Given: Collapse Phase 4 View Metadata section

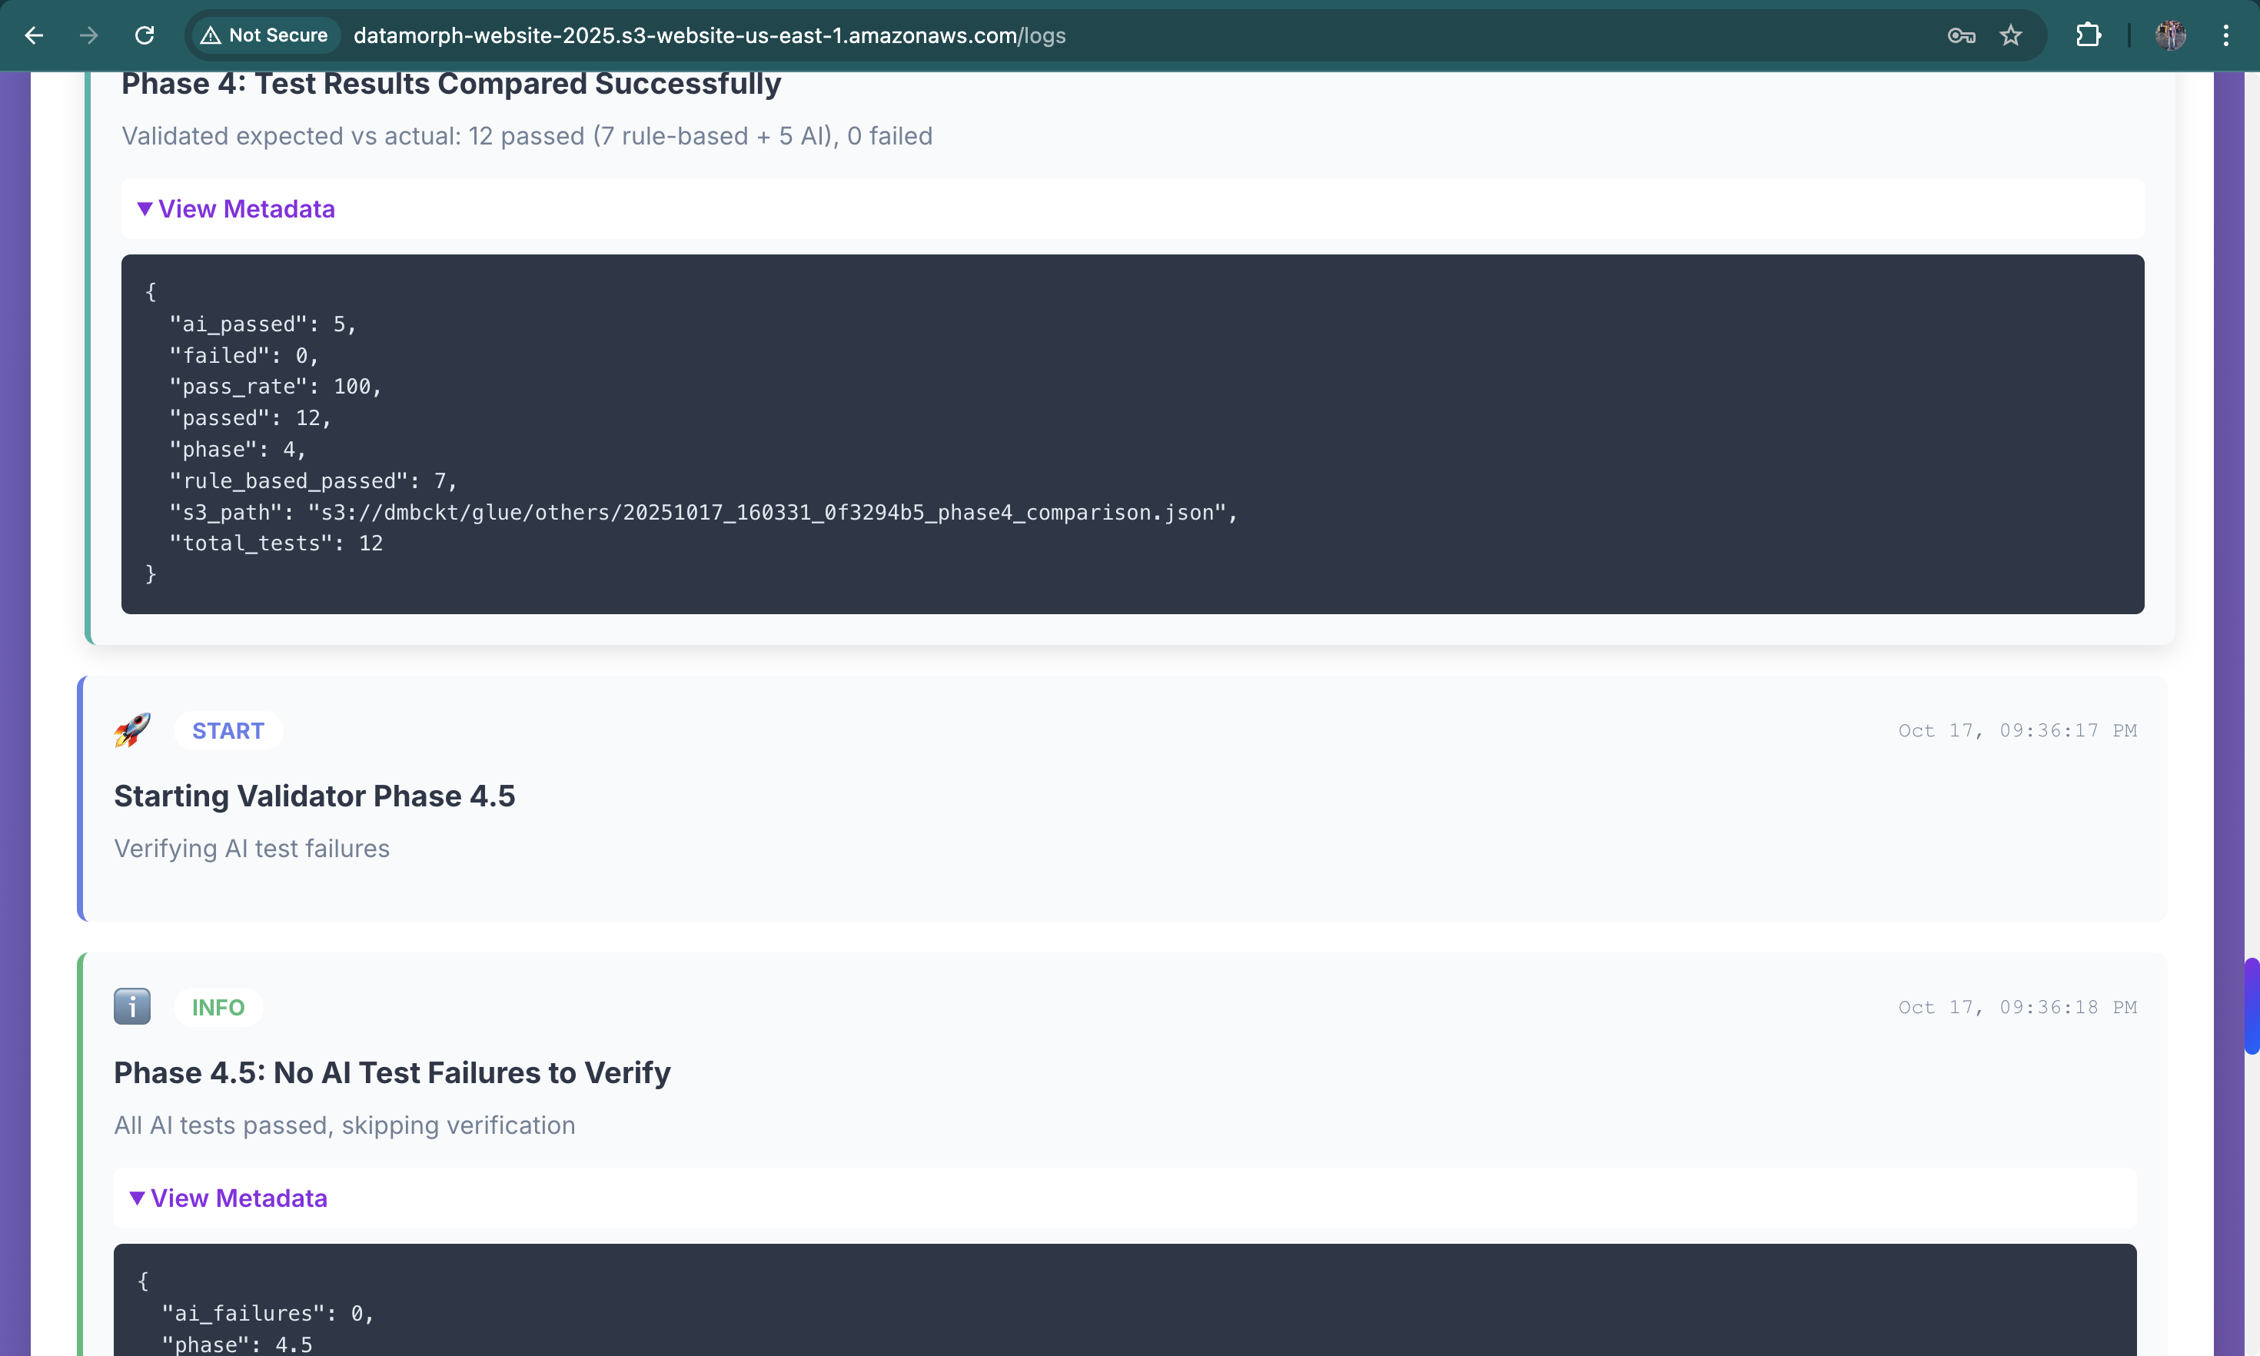Looking at the screenshot, I should (237, 209).
